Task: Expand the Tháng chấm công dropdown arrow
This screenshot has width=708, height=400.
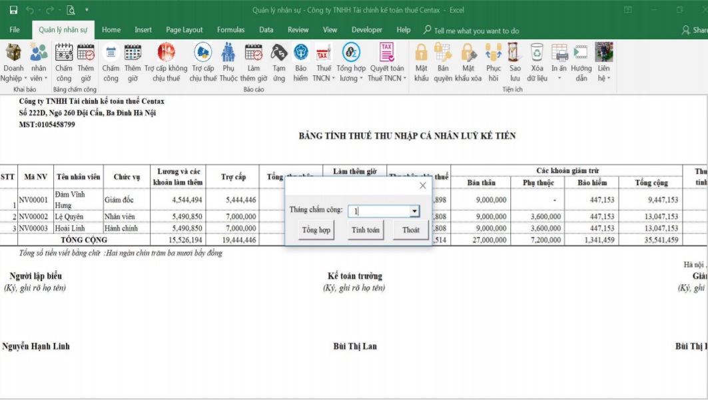Action: pyautogui.click(x=414, y=211)
